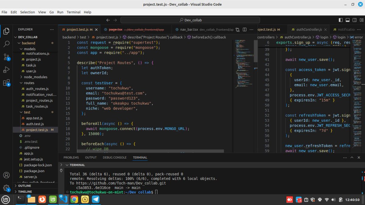Open .env.test in the Explorer

tap(35, 142)
